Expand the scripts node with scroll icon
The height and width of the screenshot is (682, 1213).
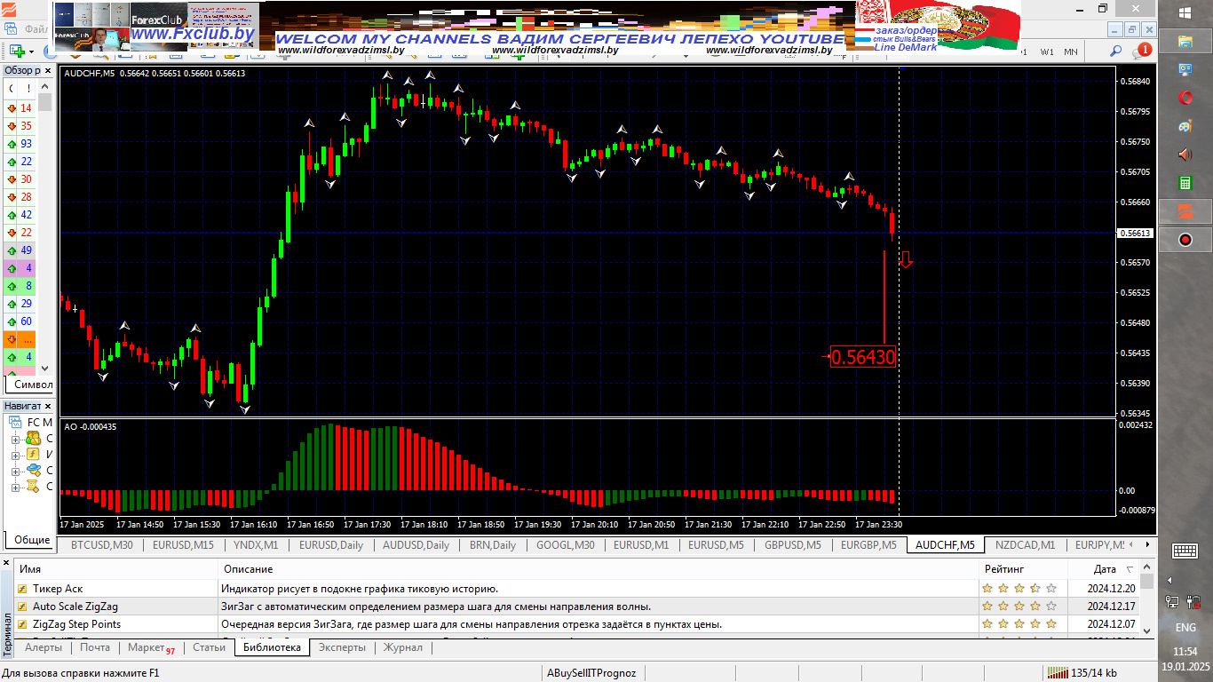pos(15,487)
